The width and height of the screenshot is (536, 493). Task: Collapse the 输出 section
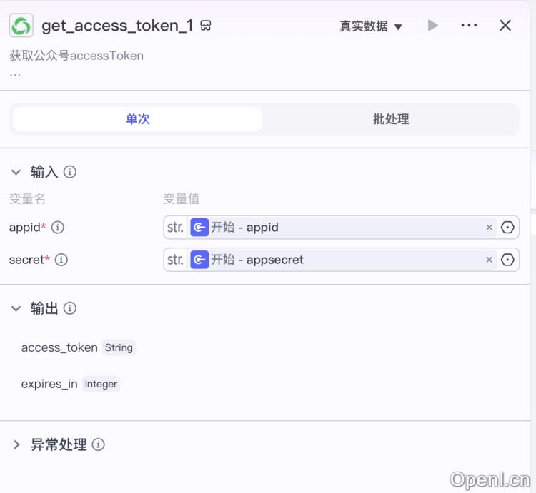coord(16,308)
